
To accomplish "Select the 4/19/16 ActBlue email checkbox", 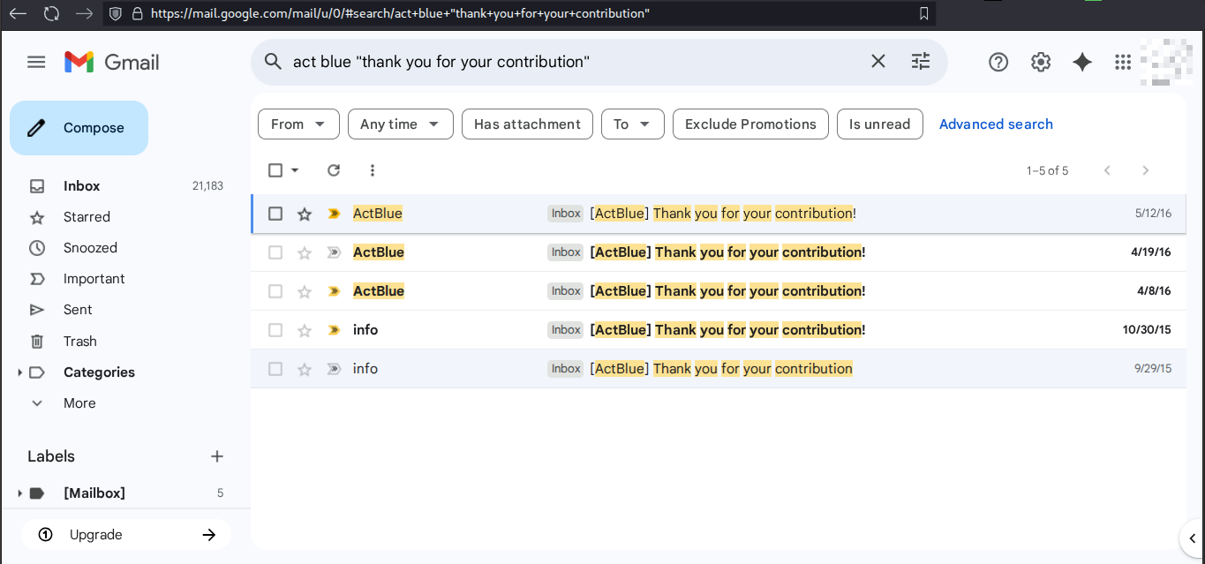I will [x=275, y=252].
